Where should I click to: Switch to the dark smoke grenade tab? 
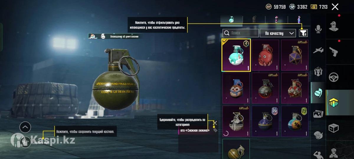(x=254, y=20)
